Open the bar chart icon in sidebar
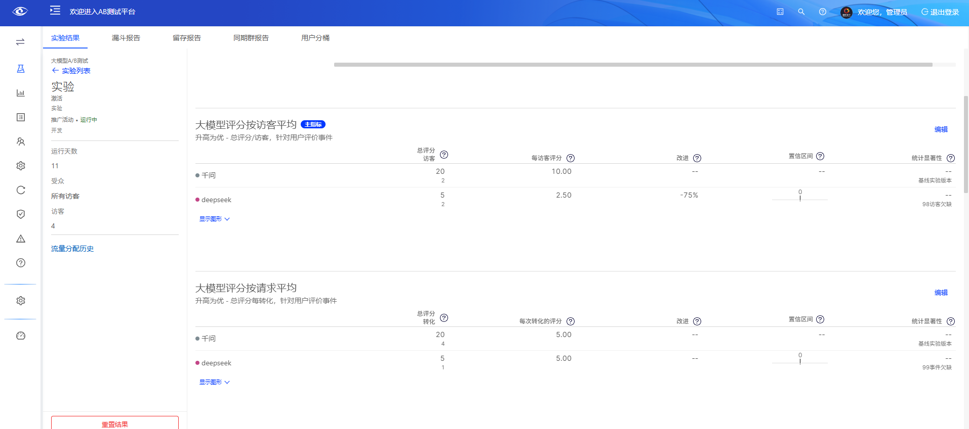This screenshot has height=429, width=969. (21, 93)
